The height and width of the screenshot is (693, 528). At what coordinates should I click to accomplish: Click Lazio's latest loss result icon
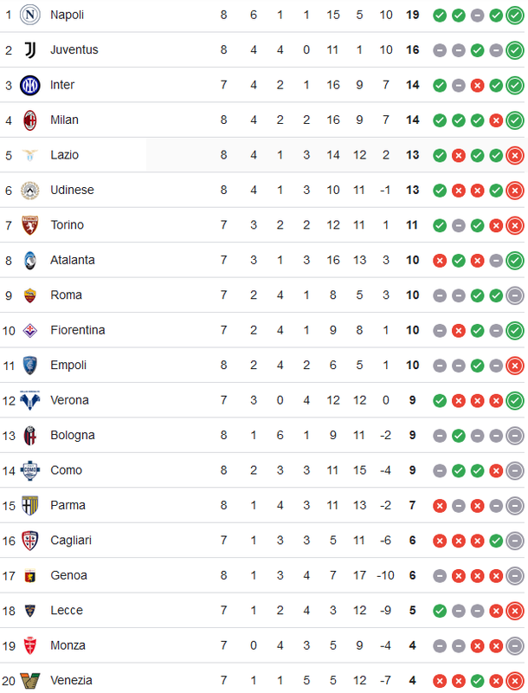click(515, 155)
